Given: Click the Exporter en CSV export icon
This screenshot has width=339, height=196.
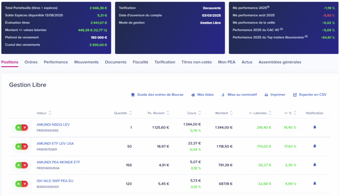Looking at the screenshot, I should pyautogui.click(x=295, y=95).
